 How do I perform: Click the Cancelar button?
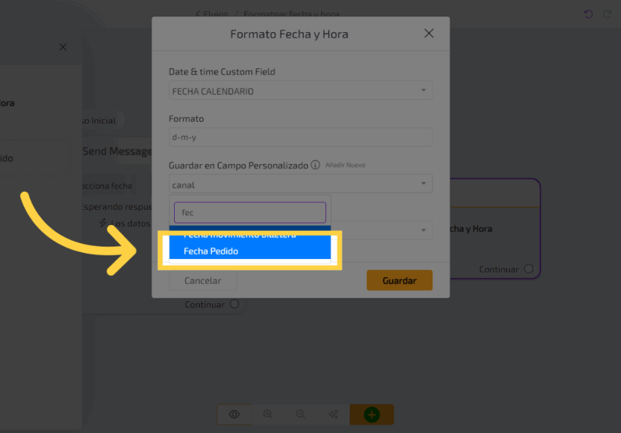pyautogui.click(x=203, y=281)
